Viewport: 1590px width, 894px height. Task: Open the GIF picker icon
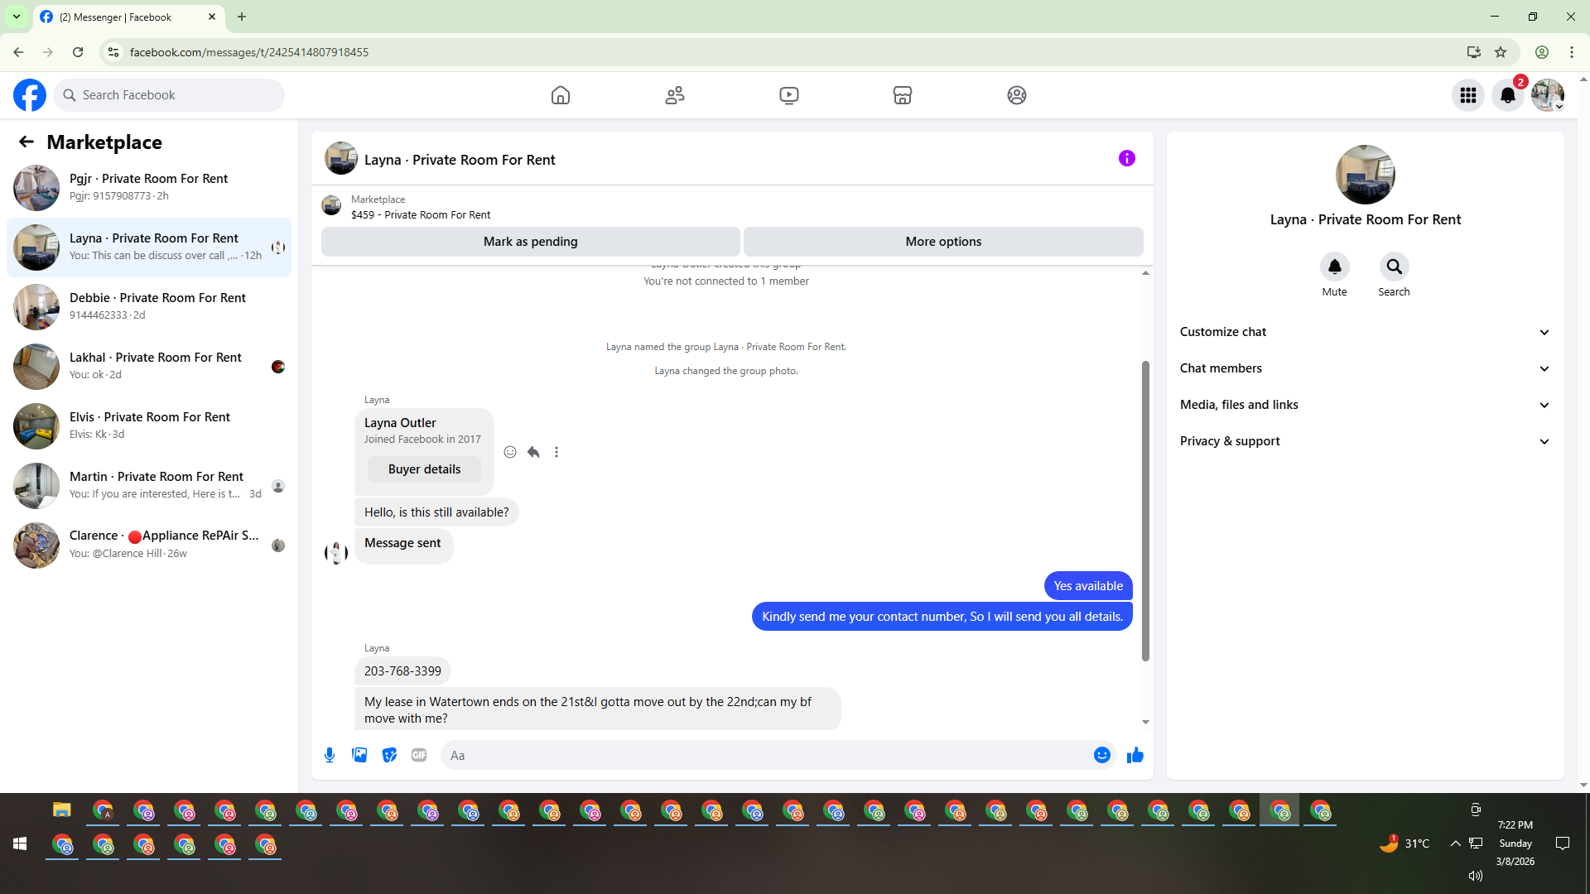(x=419, y=755)
